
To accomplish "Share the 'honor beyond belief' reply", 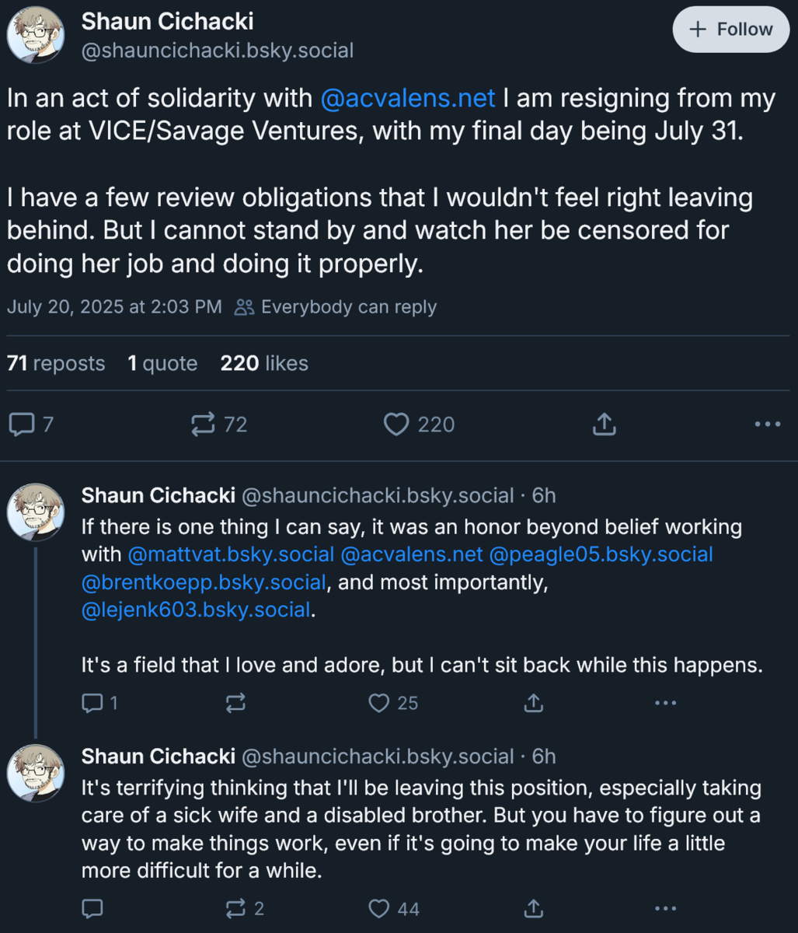I will (533, 704).
